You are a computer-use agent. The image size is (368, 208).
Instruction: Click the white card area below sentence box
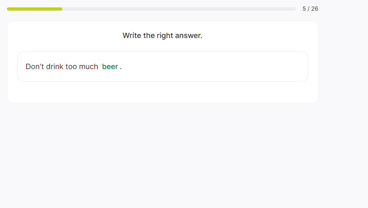tap(162, 92)
